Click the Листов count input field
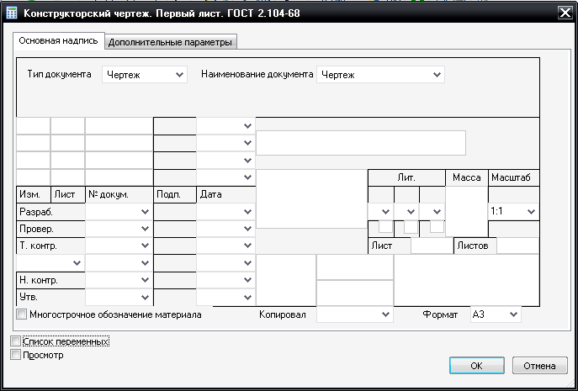This screenshot has height=391, width=578. click(517, 246)
